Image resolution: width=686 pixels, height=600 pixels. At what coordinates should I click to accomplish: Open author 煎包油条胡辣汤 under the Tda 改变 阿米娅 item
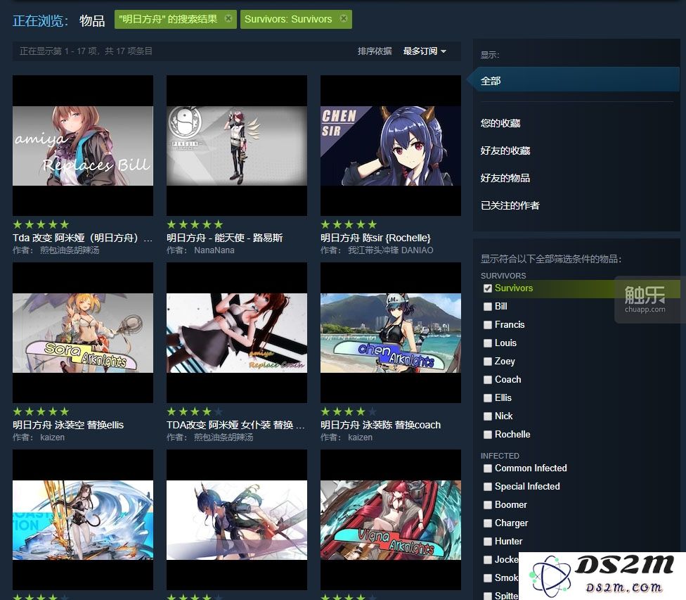70,250
